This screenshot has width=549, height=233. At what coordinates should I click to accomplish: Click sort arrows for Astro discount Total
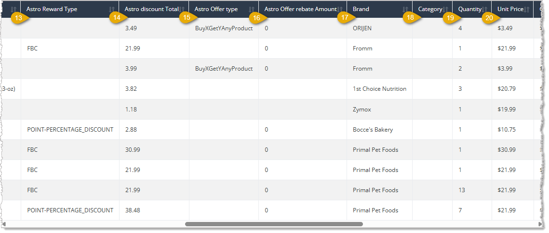pos(182,10)
